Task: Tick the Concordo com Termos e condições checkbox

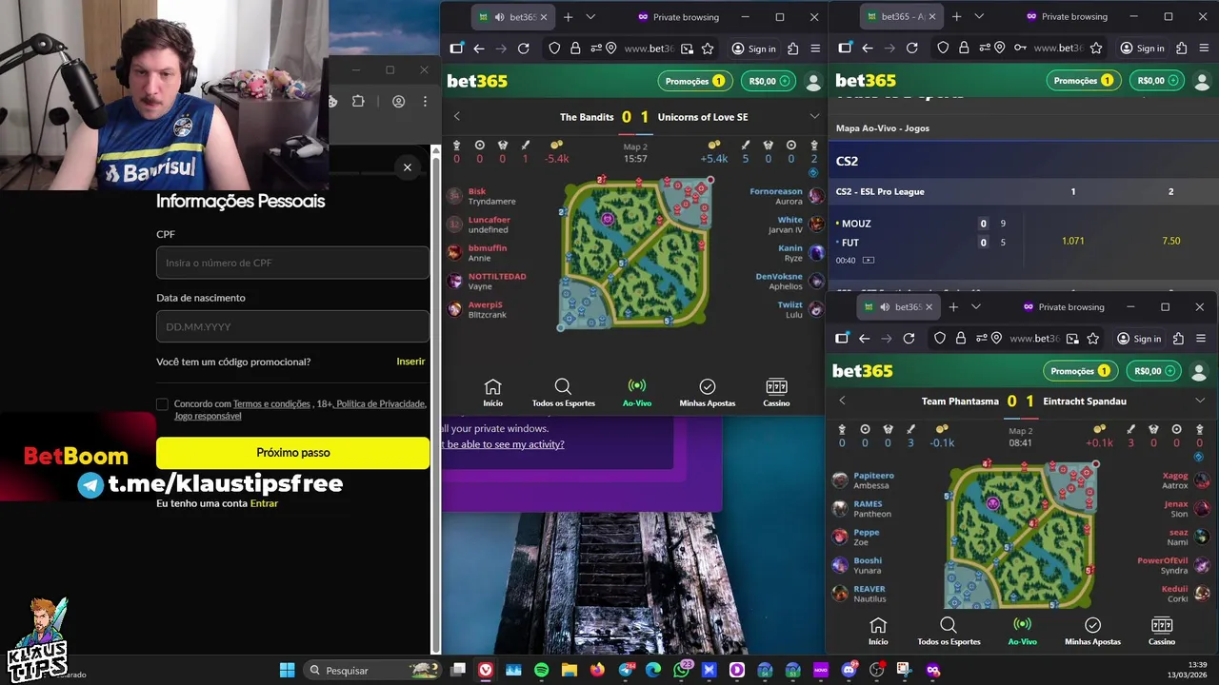Action: (x=162, y=404)
